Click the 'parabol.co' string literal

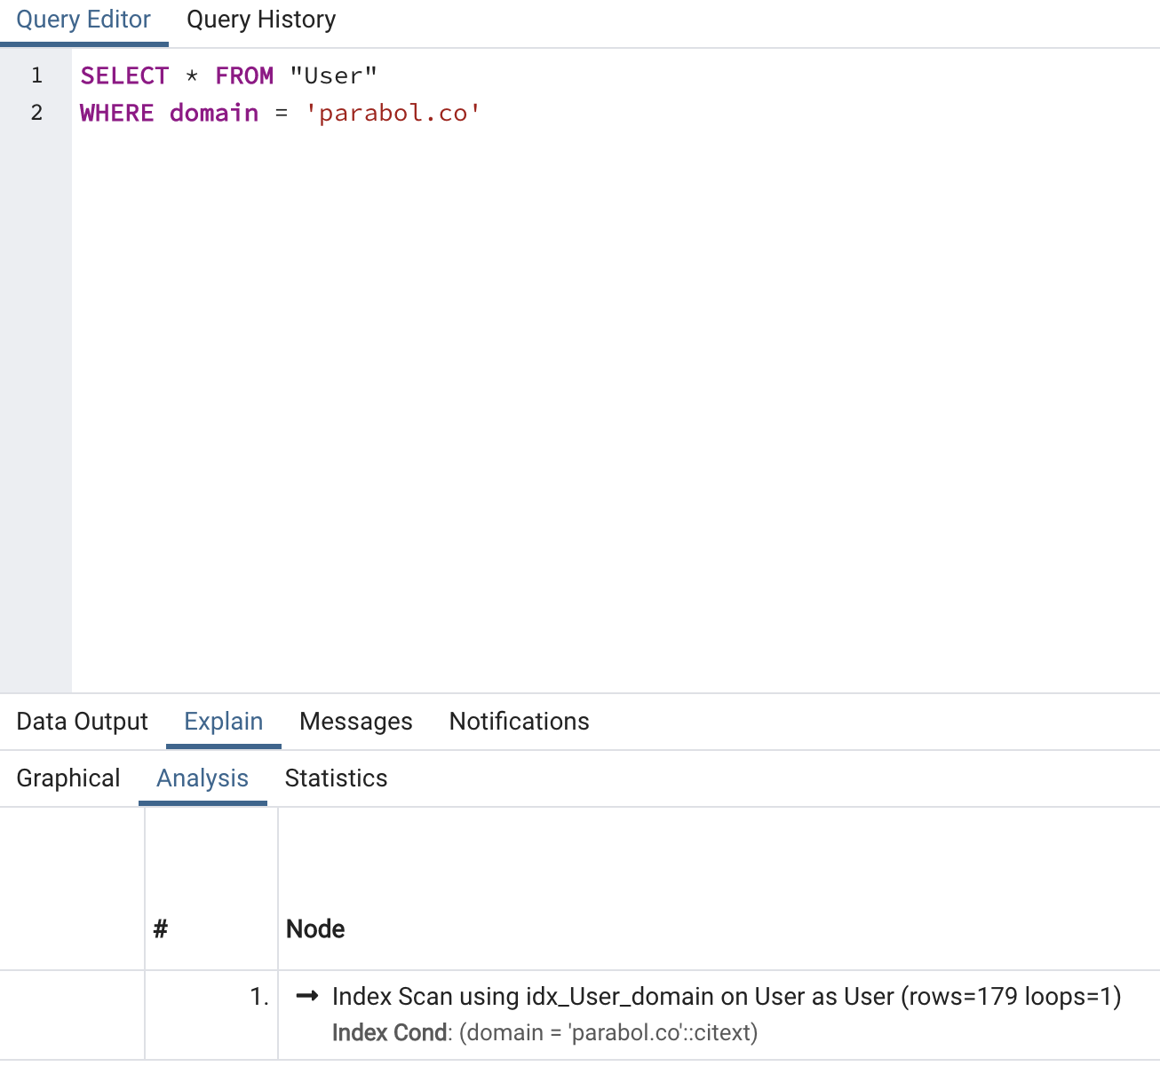tap(393, 113)
